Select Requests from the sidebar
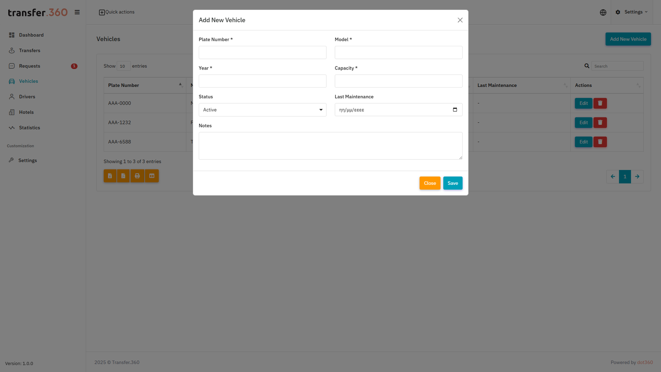The height and width of the screenshot is (372, 661). (29, 66)
